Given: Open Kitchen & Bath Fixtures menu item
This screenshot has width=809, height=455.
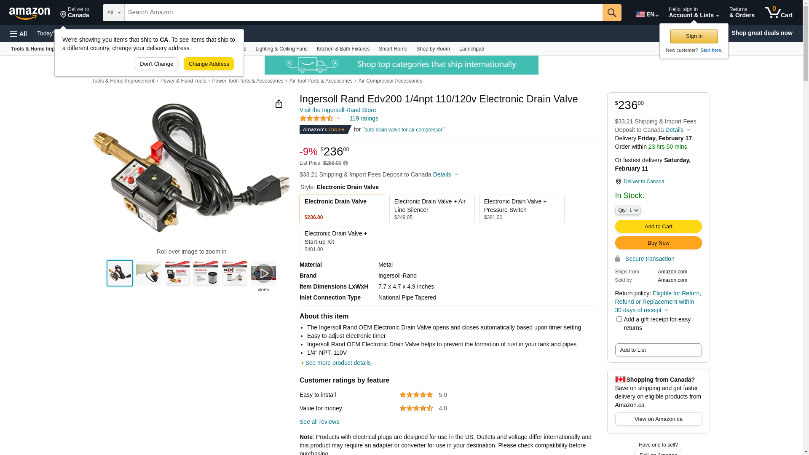Looking at the screenshot, I should click(343, 49).
